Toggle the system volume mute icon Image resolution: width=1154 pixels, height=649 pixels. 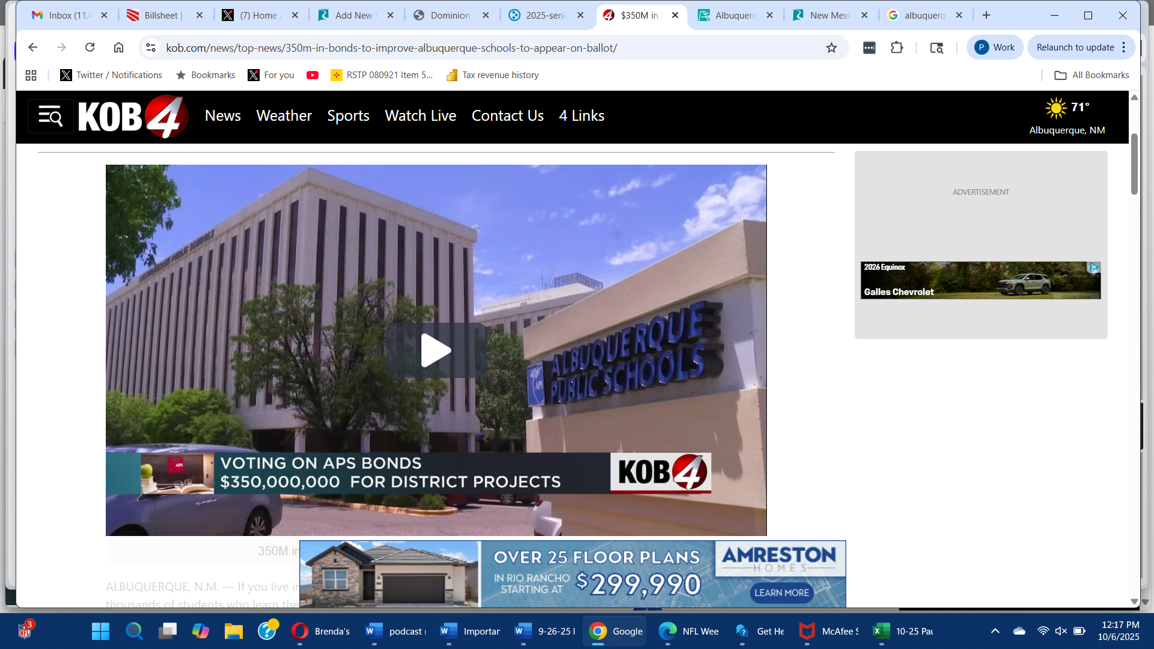[x=1061, y=631]
